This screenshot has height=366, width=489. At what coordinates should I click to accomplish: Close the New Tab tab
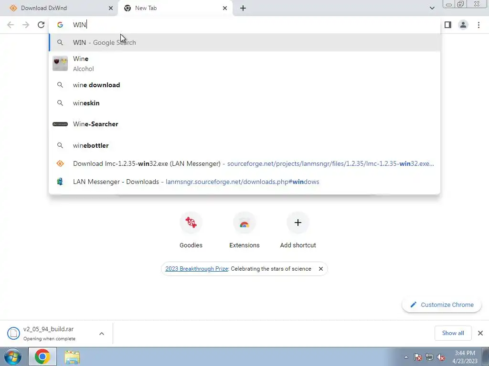(225, 8)
